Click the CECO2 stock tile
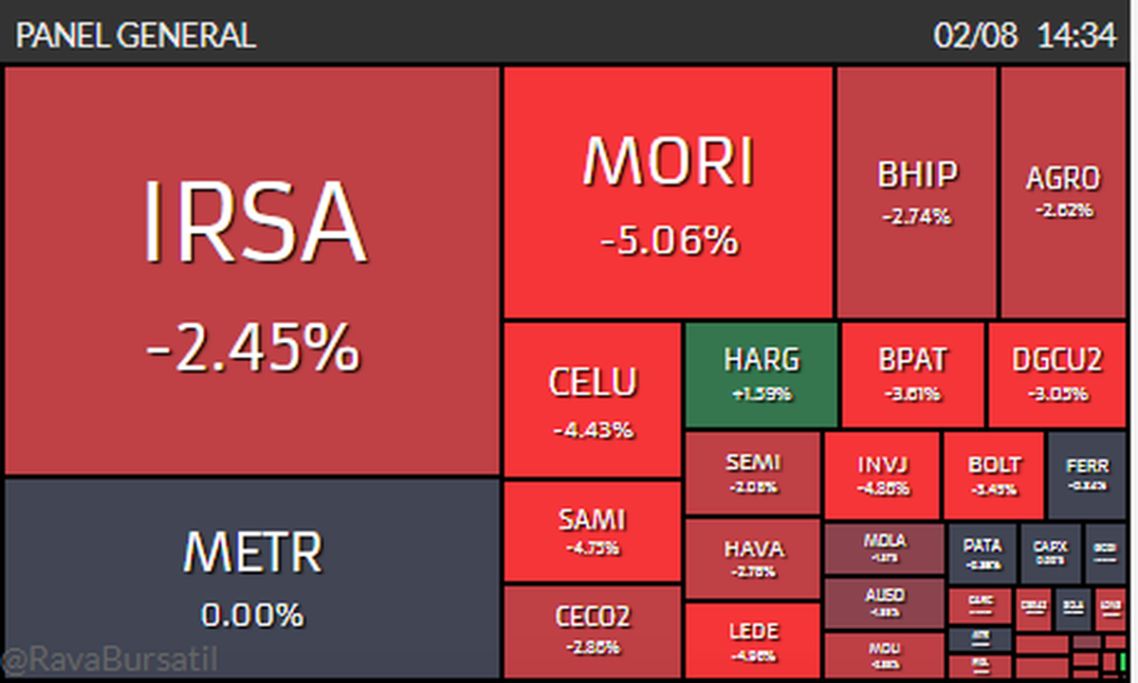Viewport: 1138px width, 683px height. tap(592, 630)
